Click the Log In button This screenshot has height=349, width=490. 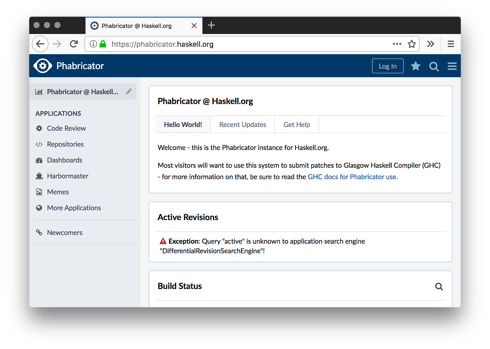point(388,66)
